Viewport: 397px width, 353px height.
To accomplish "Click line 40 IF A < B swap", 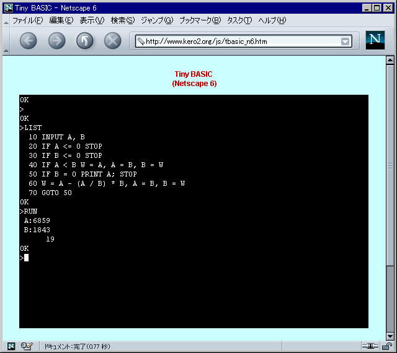I will click(96, 165).
